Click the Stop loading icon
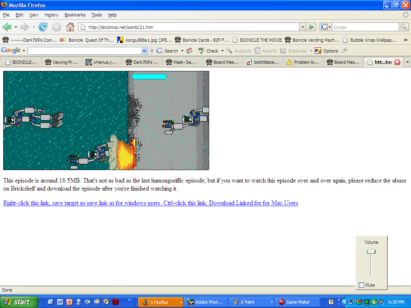The height and width of the screenshot is (308, 411). [56, 27]
